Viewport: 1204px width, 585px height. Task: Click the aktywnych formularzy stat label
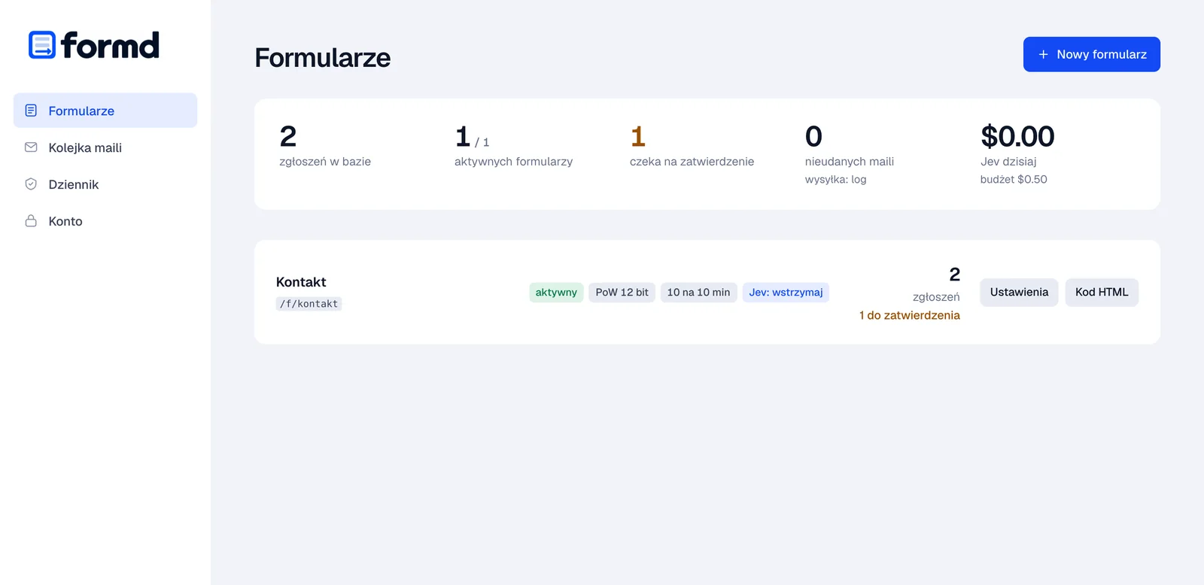[x=513, y=162]
